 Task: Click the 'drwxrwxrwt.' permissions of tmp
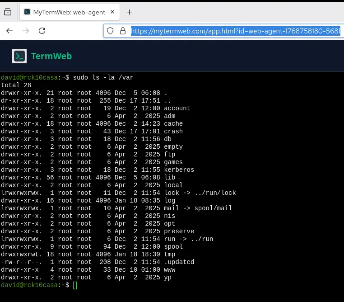pos(21,255)
